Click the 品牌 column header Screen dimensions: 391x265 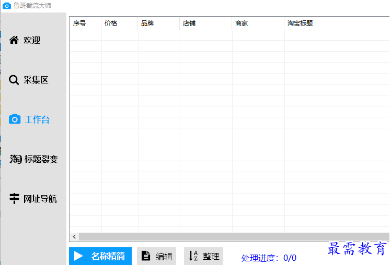pos(147,23)
